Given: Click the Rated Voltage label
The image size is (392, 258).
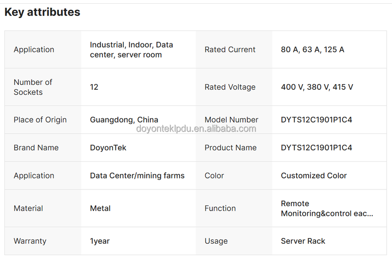Looking at the screenshot, I should coord(230,87).
